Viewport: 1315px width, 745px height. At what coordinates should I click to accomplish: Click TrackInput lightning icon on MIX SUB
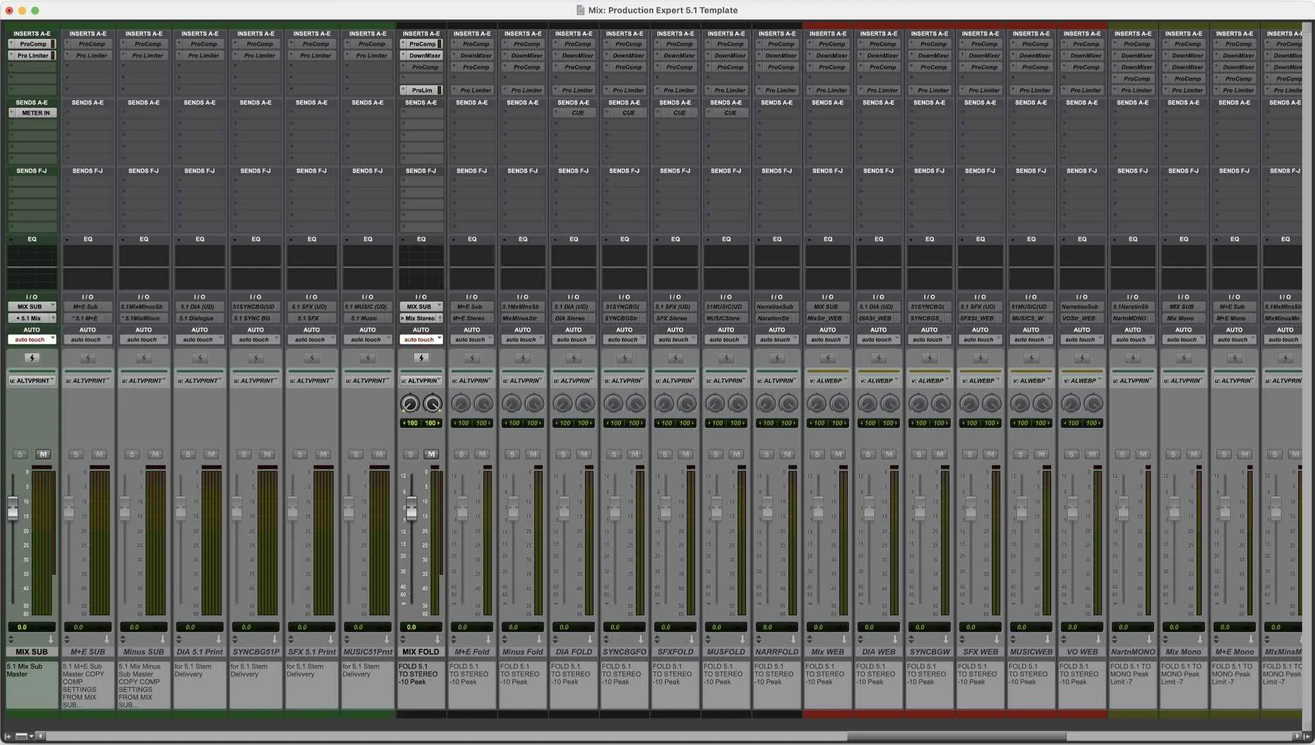pos(32,358)
